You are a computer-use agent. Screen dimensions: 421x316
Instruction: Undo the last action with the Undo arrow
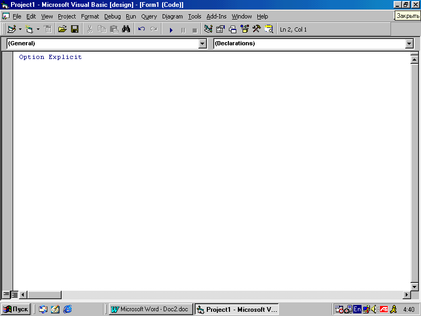click(x=142, y=29)
